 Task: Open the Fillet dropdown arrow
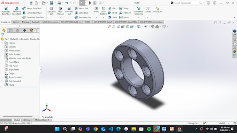click(96, 18)
